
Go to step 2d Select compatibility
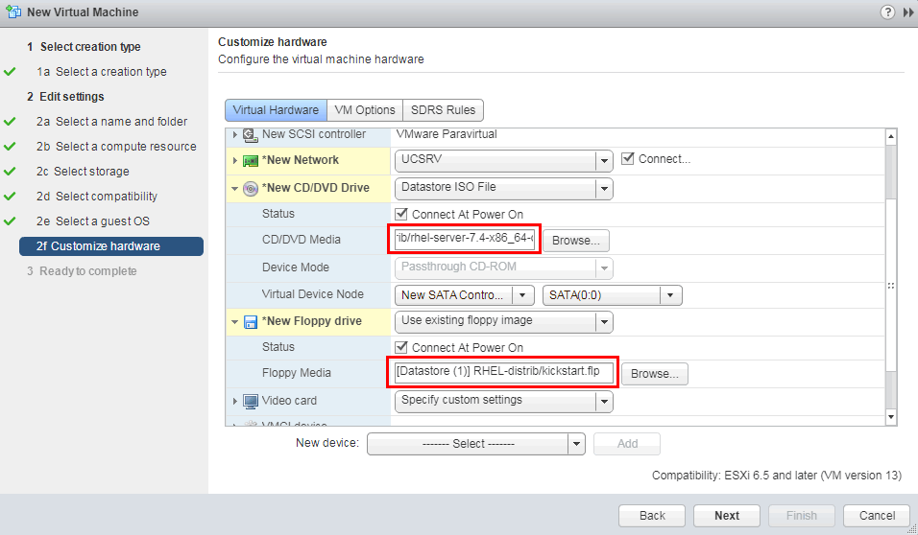click(97, 197)
